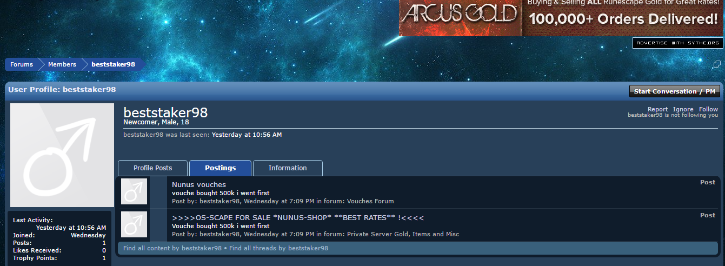Screen dimensions: 725x266
Task: Open the Arcus Gold advertisement banner
Action: (562, 18)
